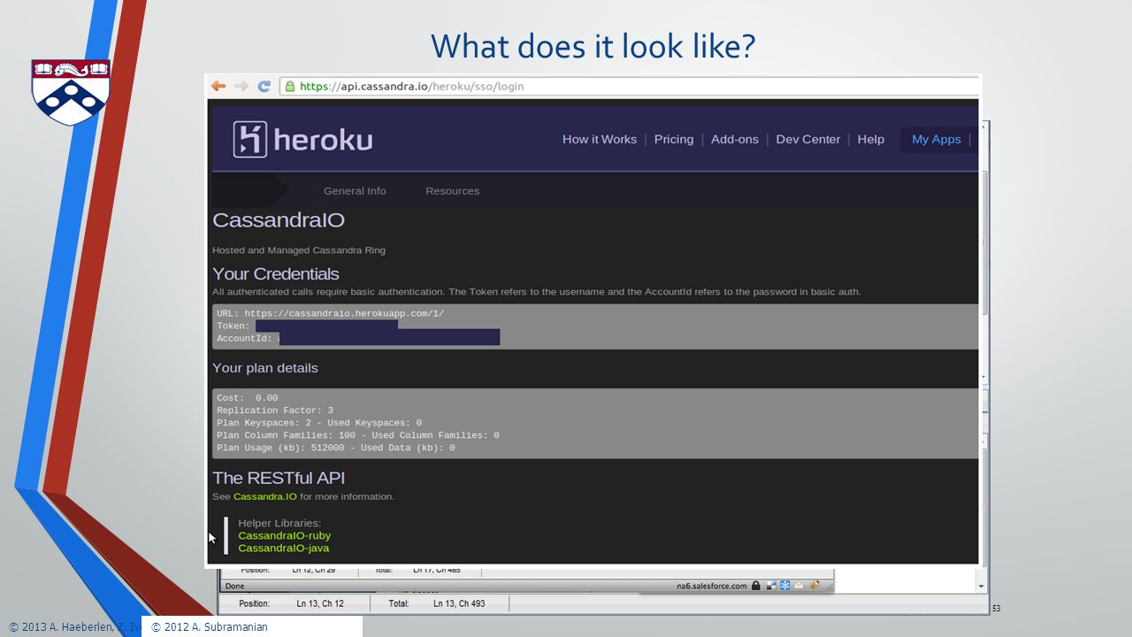Click the My Apps button
Viewport: 1132px width, 637px height.
click(936, 139)
